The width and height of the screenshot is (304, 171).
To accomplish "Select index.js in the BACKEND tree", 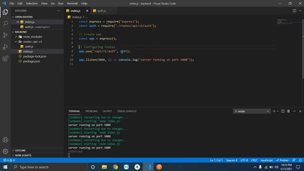I will pyautogui.click(x=28, y=51).
